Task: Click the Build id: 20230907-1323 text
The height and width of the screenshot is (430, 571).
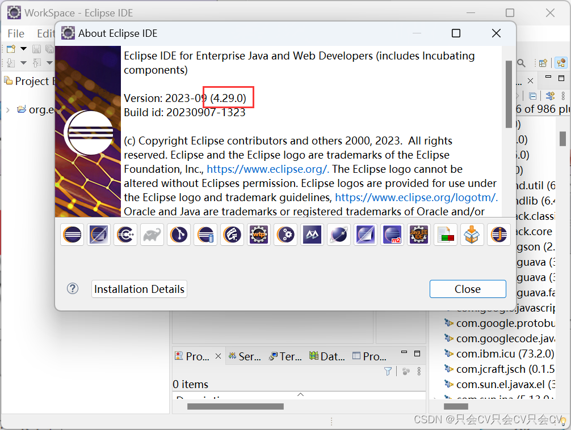Action: click(x=184, y=112)
